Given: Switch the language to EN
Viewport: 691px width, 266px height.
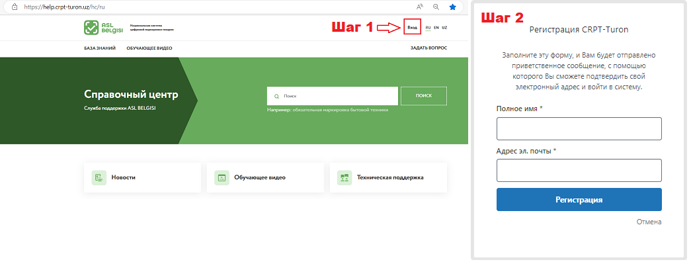Looking at the screenshot, I should [436, 27].
